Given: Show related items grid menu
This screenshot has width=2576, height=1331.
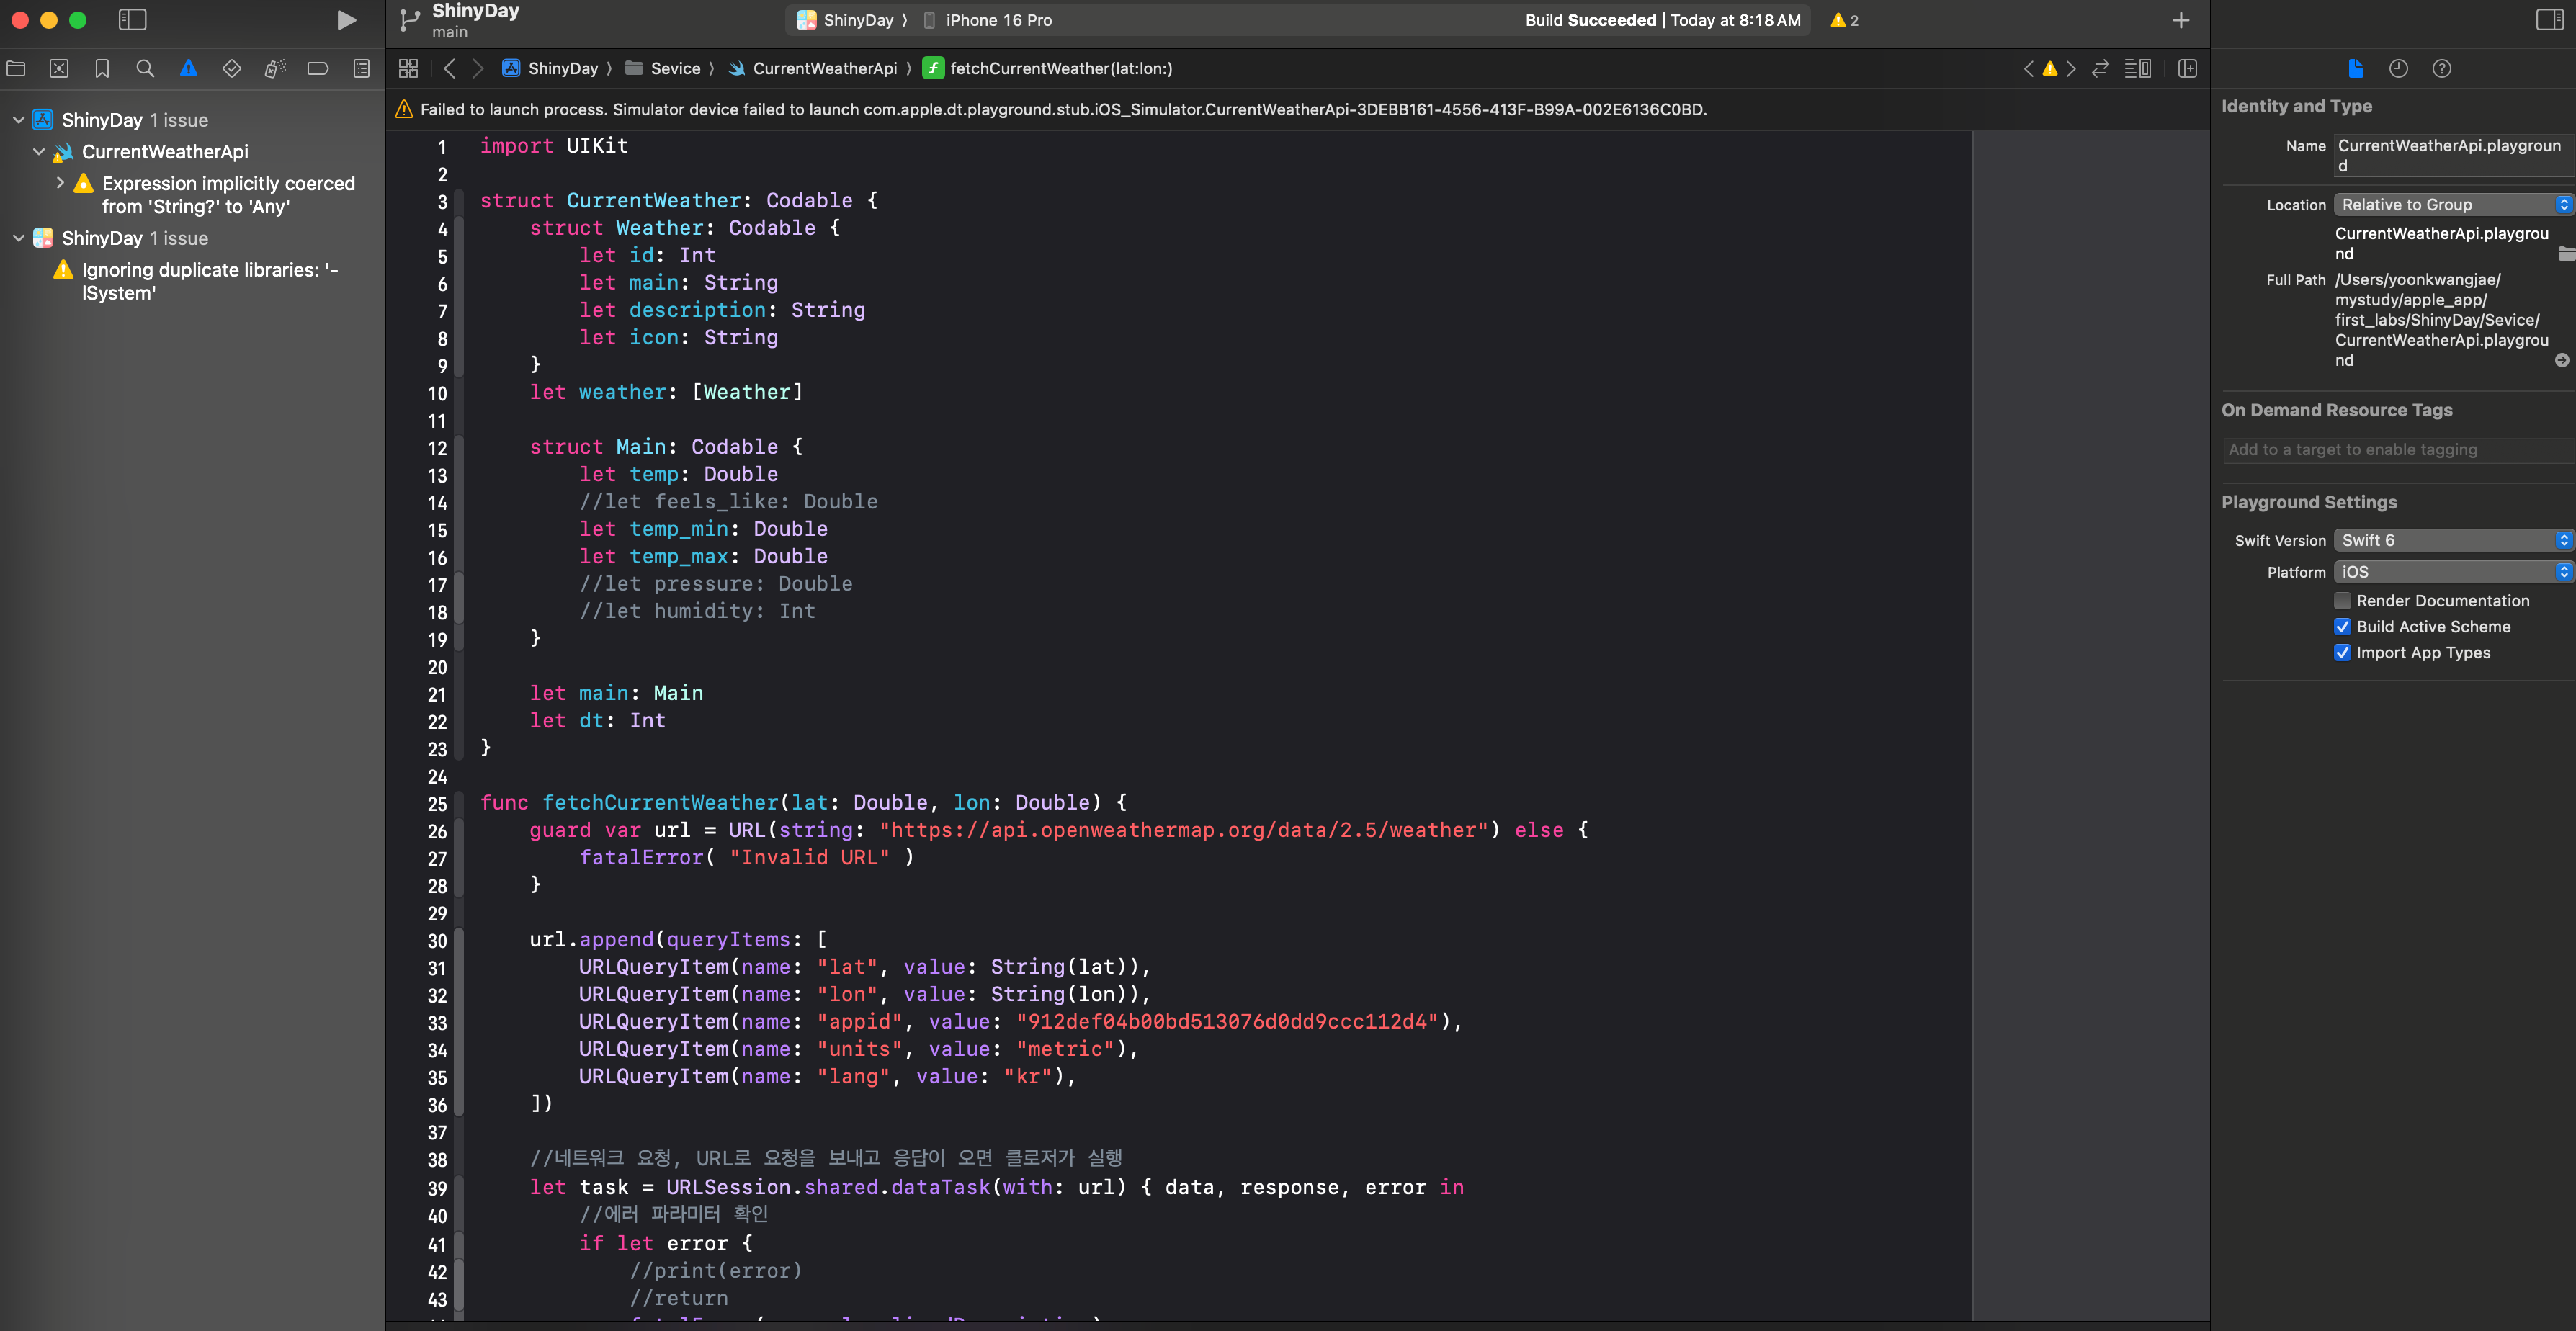Looking at the screenshot, I should tap(408, 68).
